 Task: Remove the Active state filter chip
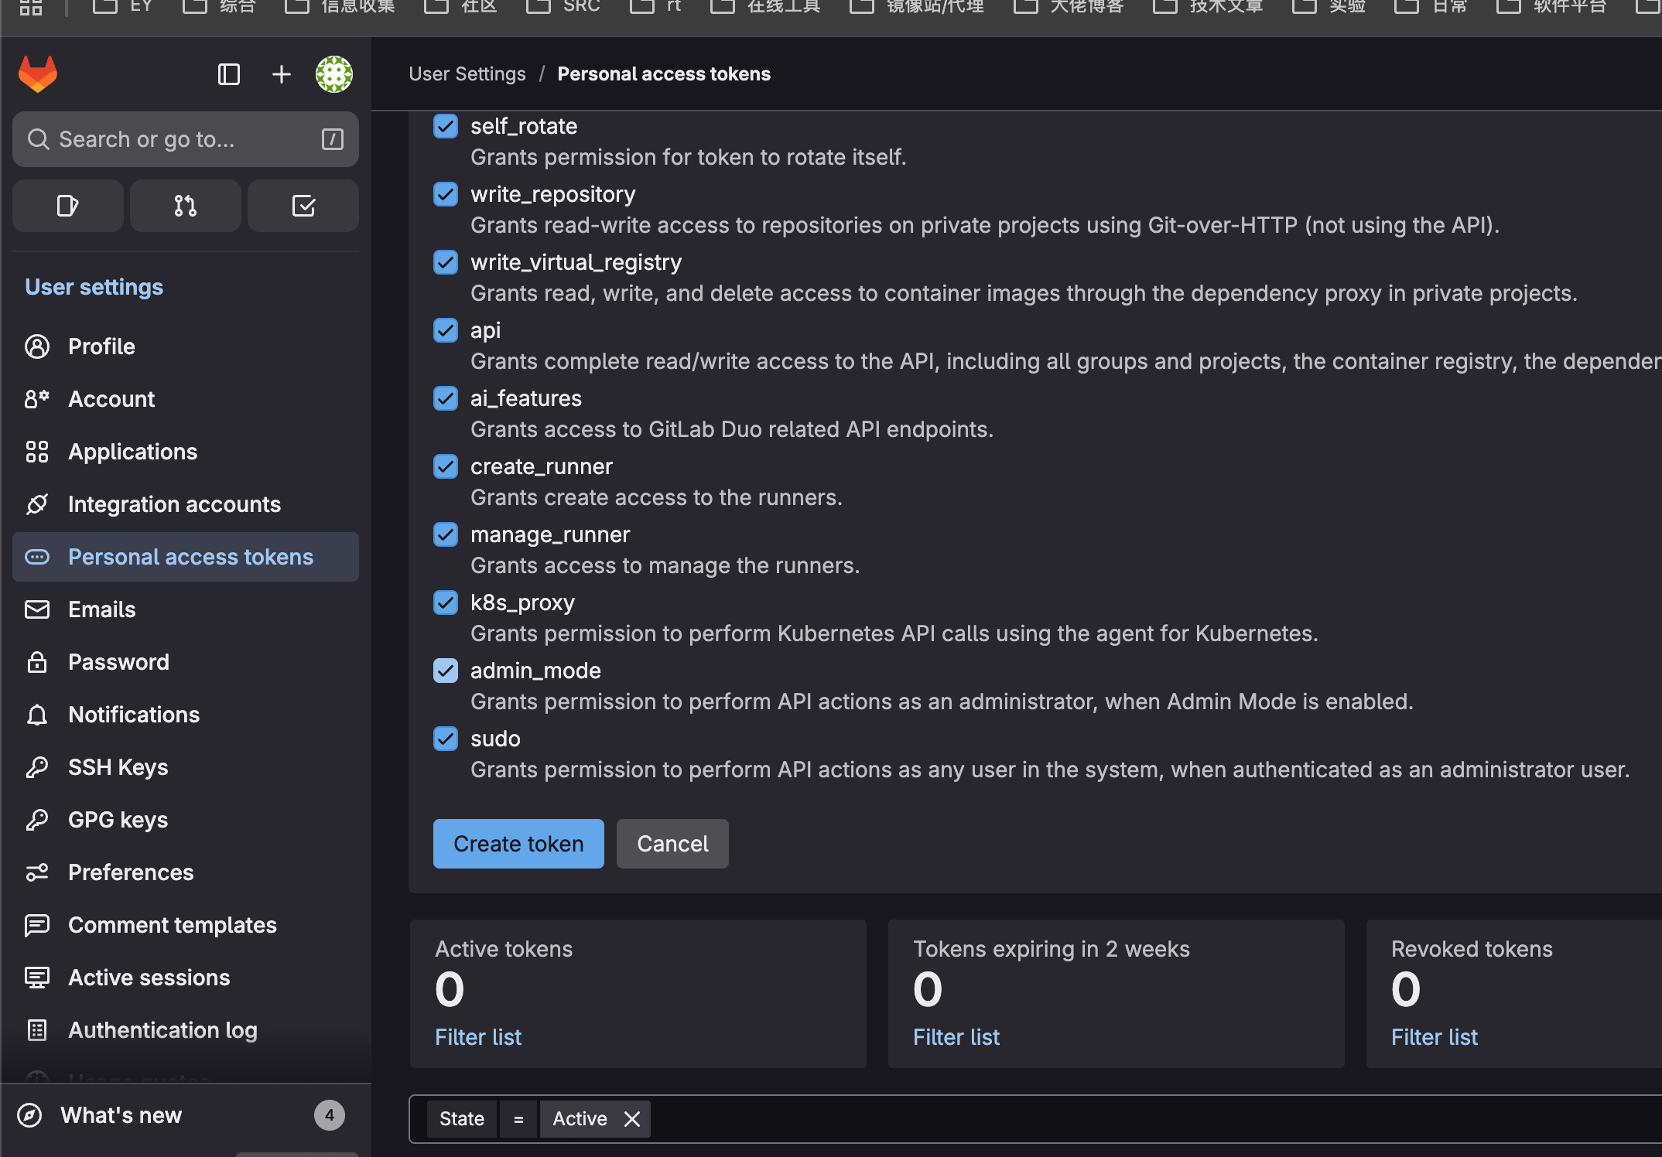632,1119
